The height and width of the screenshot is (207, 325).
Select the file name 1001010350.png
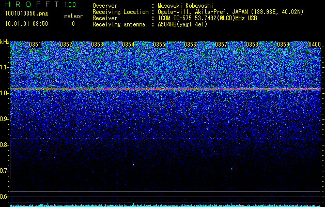tap(27, 13)
